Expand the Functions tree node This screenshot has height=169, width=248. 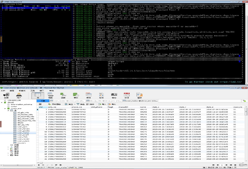(8, 147)
